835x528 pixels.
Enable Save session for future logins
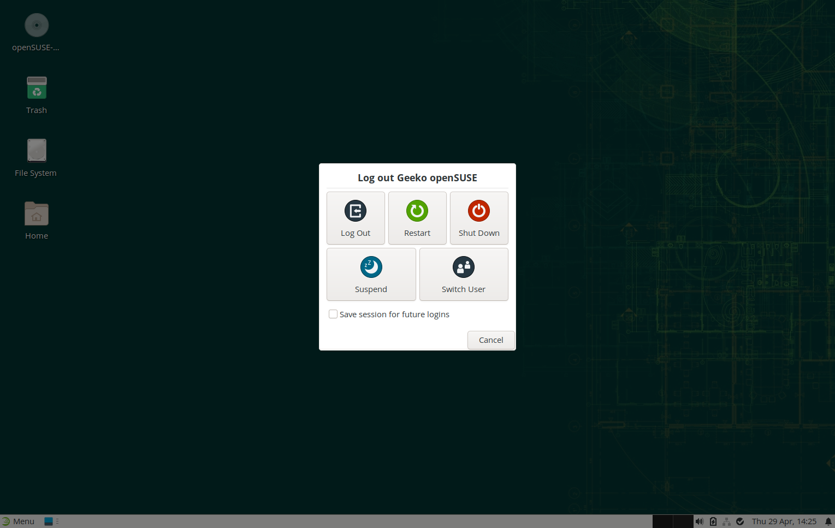point(333,315)
